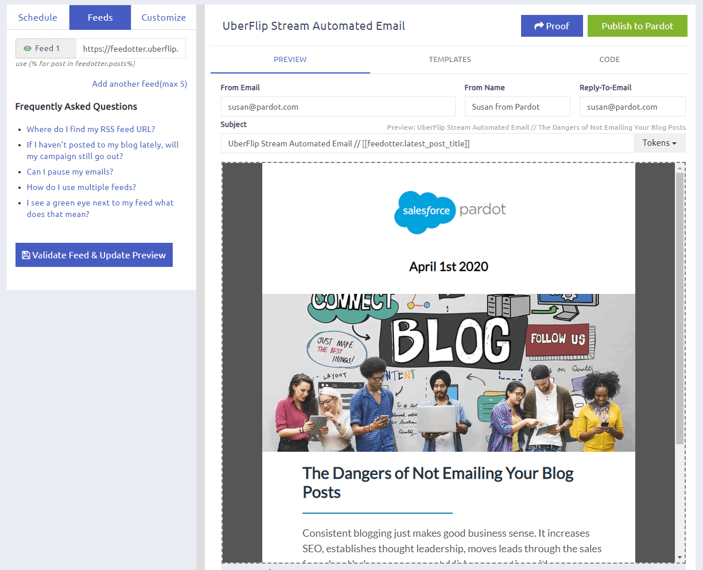Open FAQ about green eye next to feed
The image size is (703, 570).
100,208
